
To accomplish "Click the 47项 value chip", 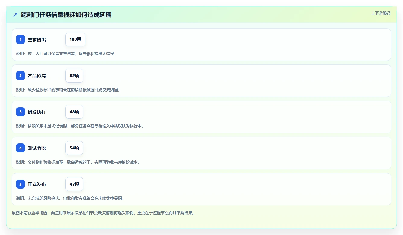I will click(x=74, y=184).
